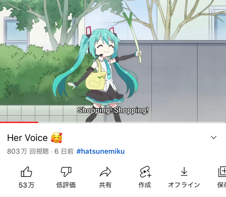Expand the video description with the chevron
Viewport: 226px width, 197px height.
point(214,137)
